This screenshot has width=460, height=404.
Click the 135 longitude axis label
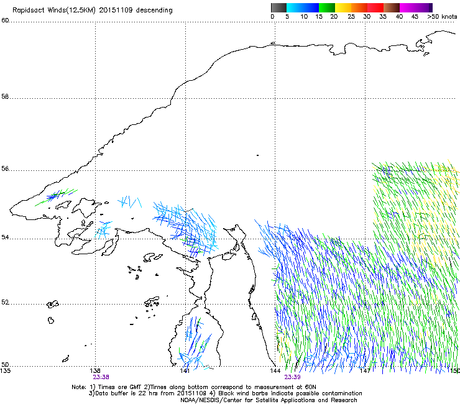point(6,371)
